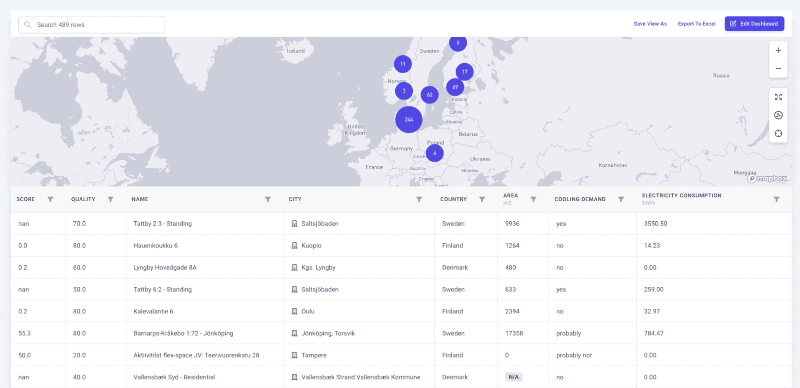Zoom out on the map

[x=778, y=69]
